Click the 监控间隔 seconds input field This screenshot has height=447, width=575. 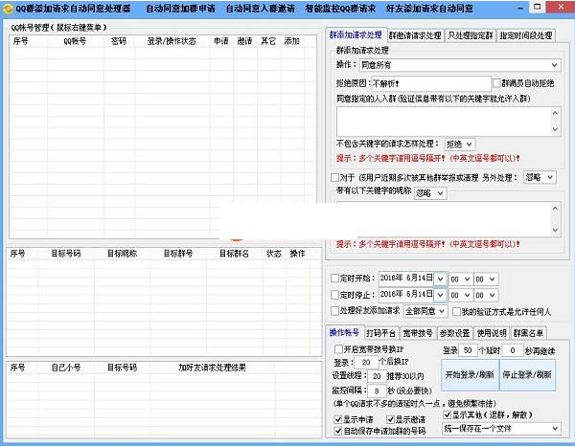[x=379, y=391]
